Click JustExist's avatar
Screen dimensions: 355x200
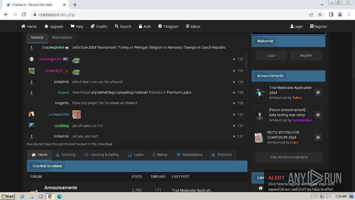click(32, 126)
